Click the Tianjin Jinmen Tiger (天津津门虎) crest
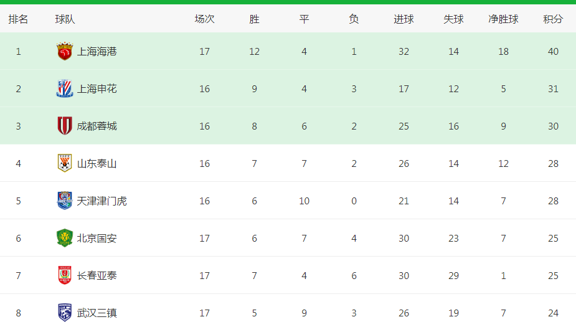576x327 pixels. [65, 201]
